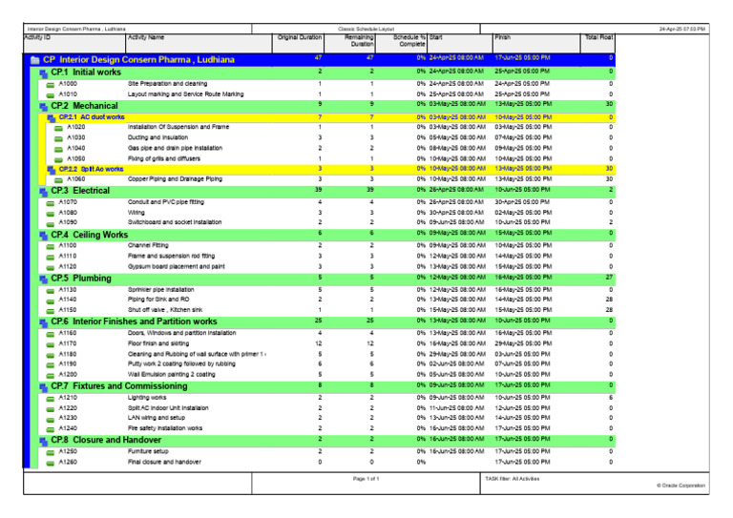The height and width of the screenshot is (518, 733).
Task: Click the Start column header
Action: click(460, 43)
